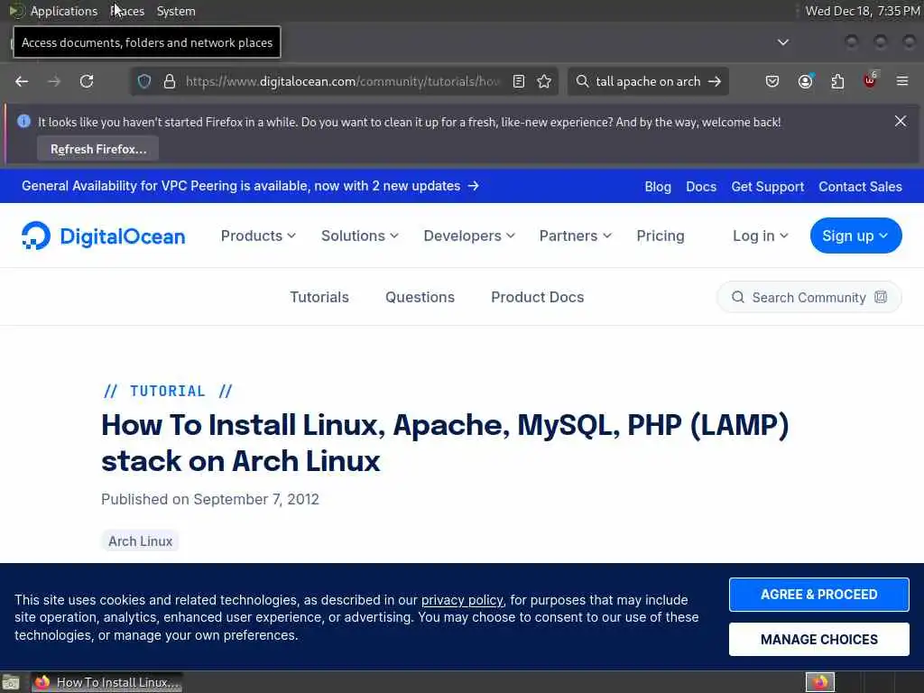Bookmark this page with the star

tap(544, 81)
